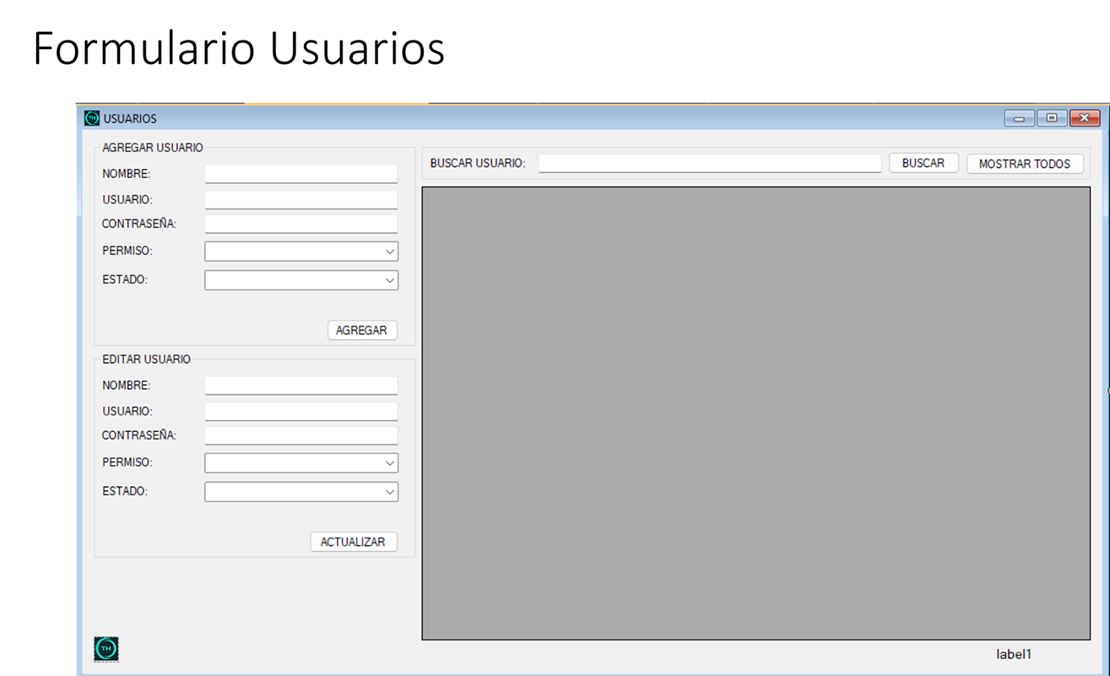This screenshot has height=676, width=1110.
Task: Click the BUSCAR button
Action: [923, 163]
